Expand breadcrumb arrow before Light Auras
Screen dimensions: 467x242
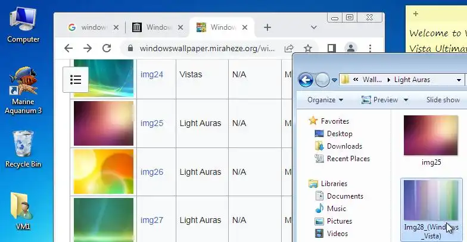click(388, 80)
